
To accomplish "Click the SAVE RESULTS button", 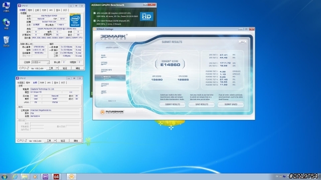I will tap(202, 104).
